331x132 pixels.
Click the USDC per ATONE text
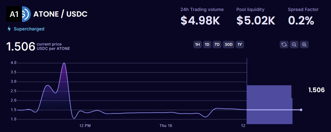(x=53, y=49)
